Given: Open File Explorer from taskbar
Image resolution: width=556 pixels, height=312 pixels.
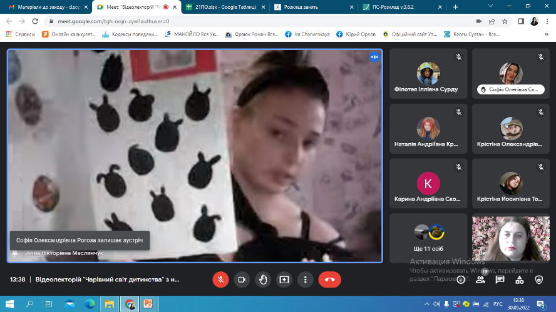Looking at the screenshot, I should [x=109, y=304].
